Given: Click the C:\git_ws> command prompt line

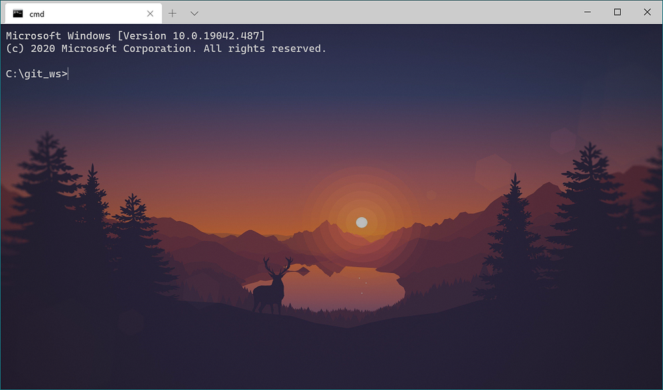Looking at the screenshot, I should coord(37,74).
